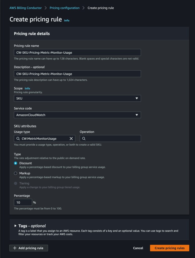Click the Pricing rule name text field
Image resolution: width=195 pixels, height=258 pixels.
[77, 52]
